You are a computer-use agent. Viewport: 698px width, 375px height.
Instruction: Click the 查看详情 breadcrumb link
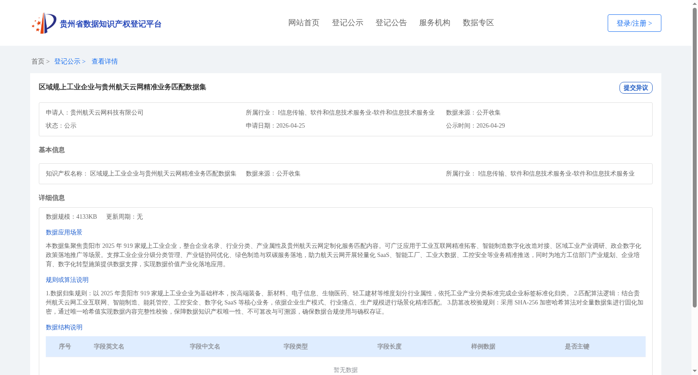coord(105,61)
